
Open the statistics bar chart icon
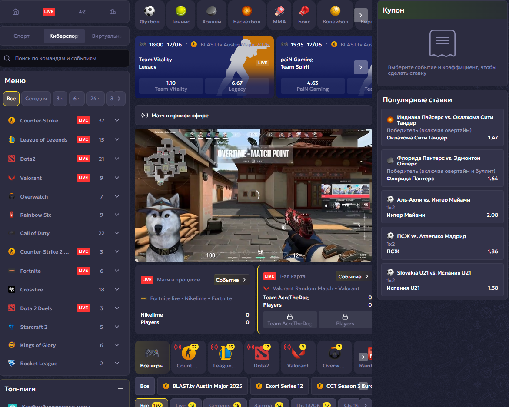[x=113, y=12]
